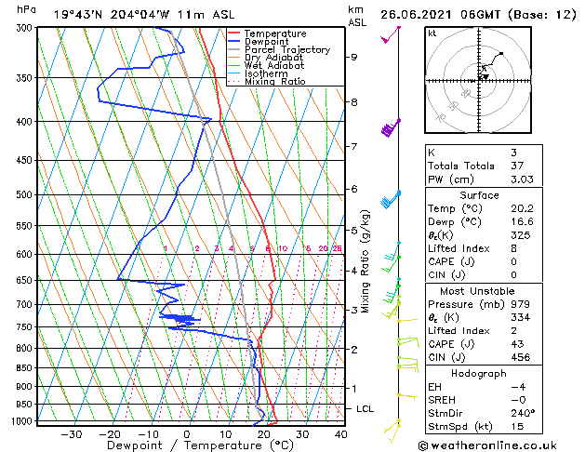The height and width of the screenshot is (452, 585).
Task: Click the Most Unstable CIN value '456'
Action: pos(521,357)
